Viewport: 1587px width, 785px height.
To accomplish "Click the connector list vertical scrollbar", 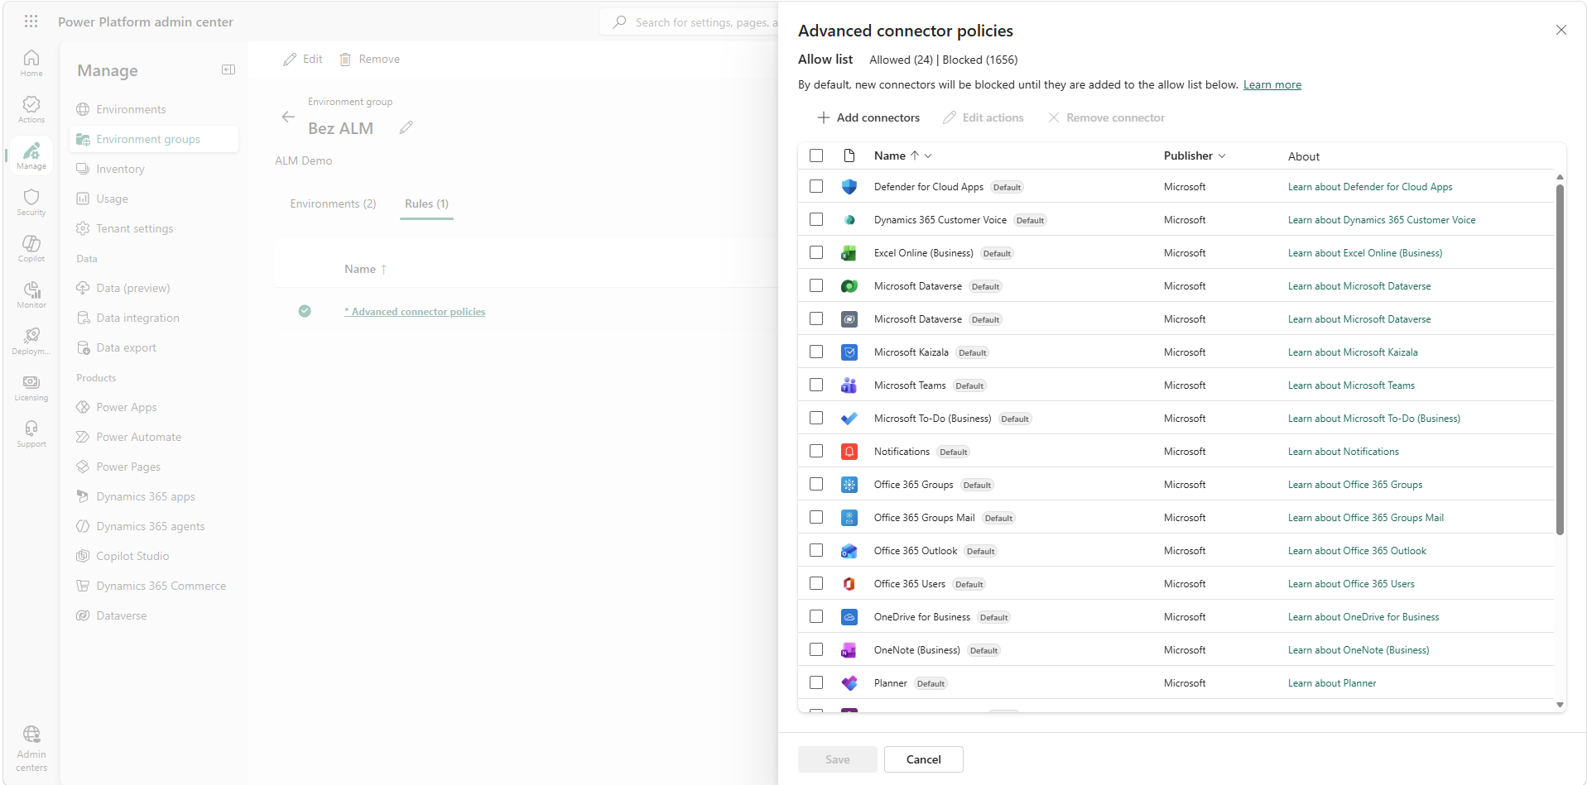I will 1560,360.
